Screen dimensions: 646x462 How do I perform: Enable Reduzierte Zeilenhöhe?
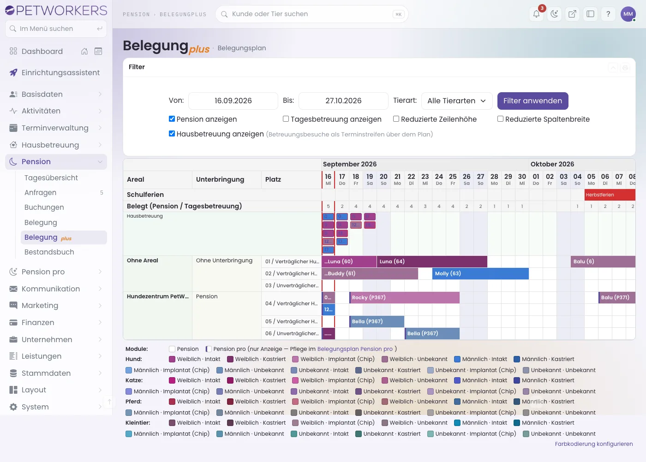(x=396, y=119)
